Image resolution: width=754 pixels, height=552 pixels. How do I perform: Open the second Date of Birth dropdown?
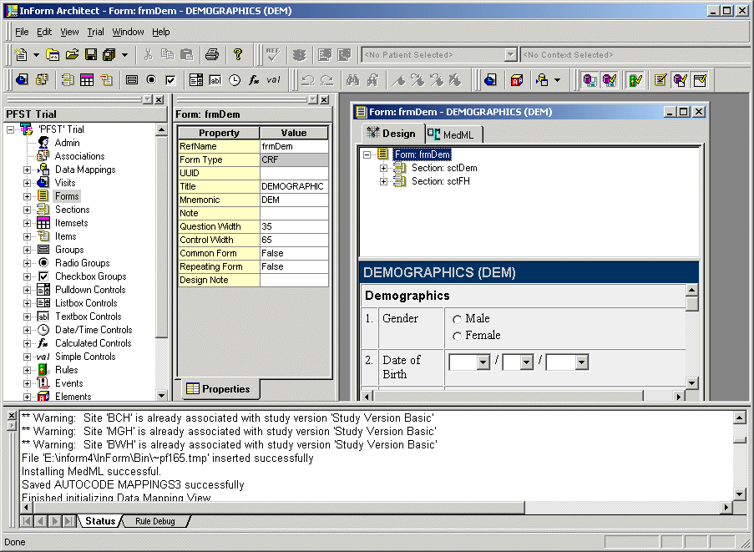527,362
